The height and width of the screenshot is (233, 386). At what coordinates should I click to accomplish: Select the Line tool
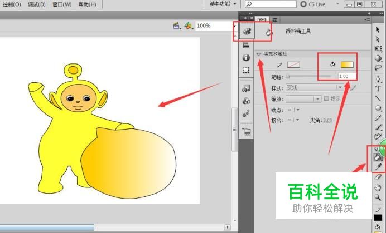[378, 98]
